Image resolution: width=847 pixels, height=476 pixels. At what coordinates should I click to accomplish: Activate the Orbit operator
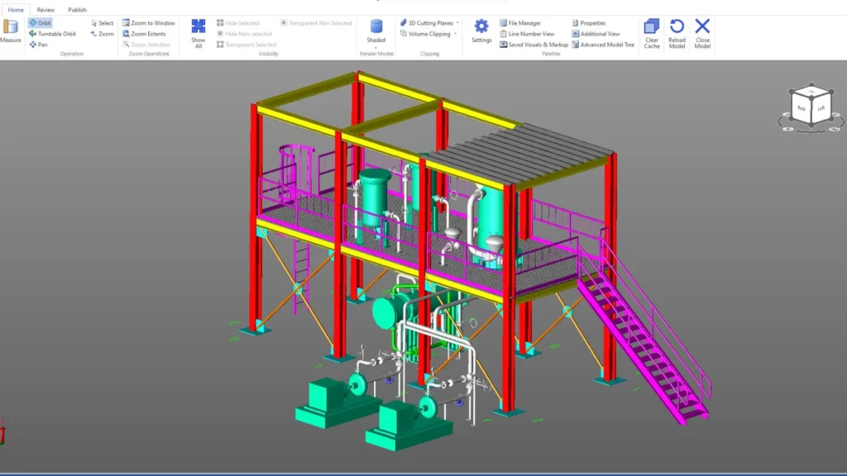[40, 23]
